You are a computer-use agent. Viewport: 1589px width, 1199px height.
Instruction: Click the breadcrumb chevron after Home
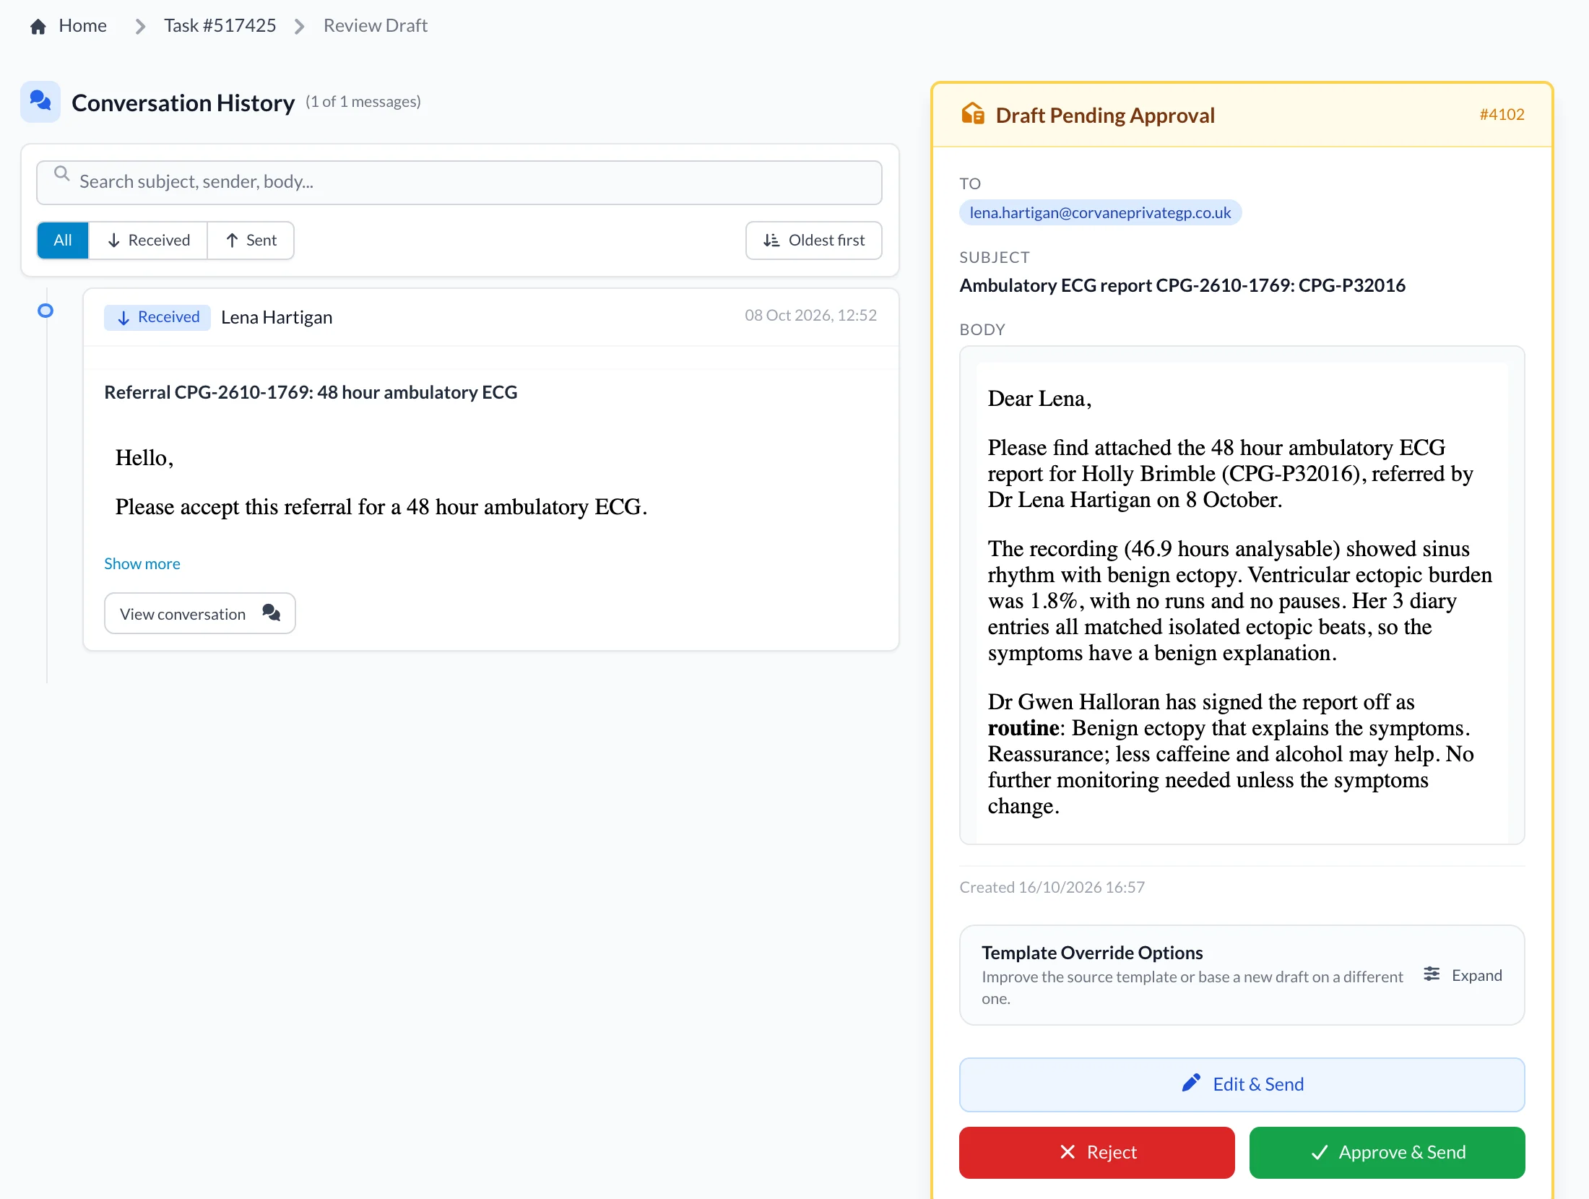click(x=140, y=27)
